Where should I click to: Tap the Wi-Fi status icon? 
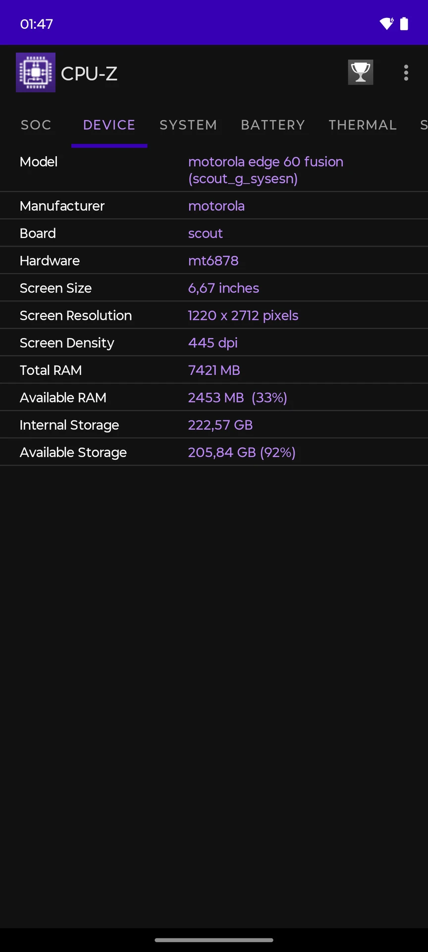pos(386,23)
